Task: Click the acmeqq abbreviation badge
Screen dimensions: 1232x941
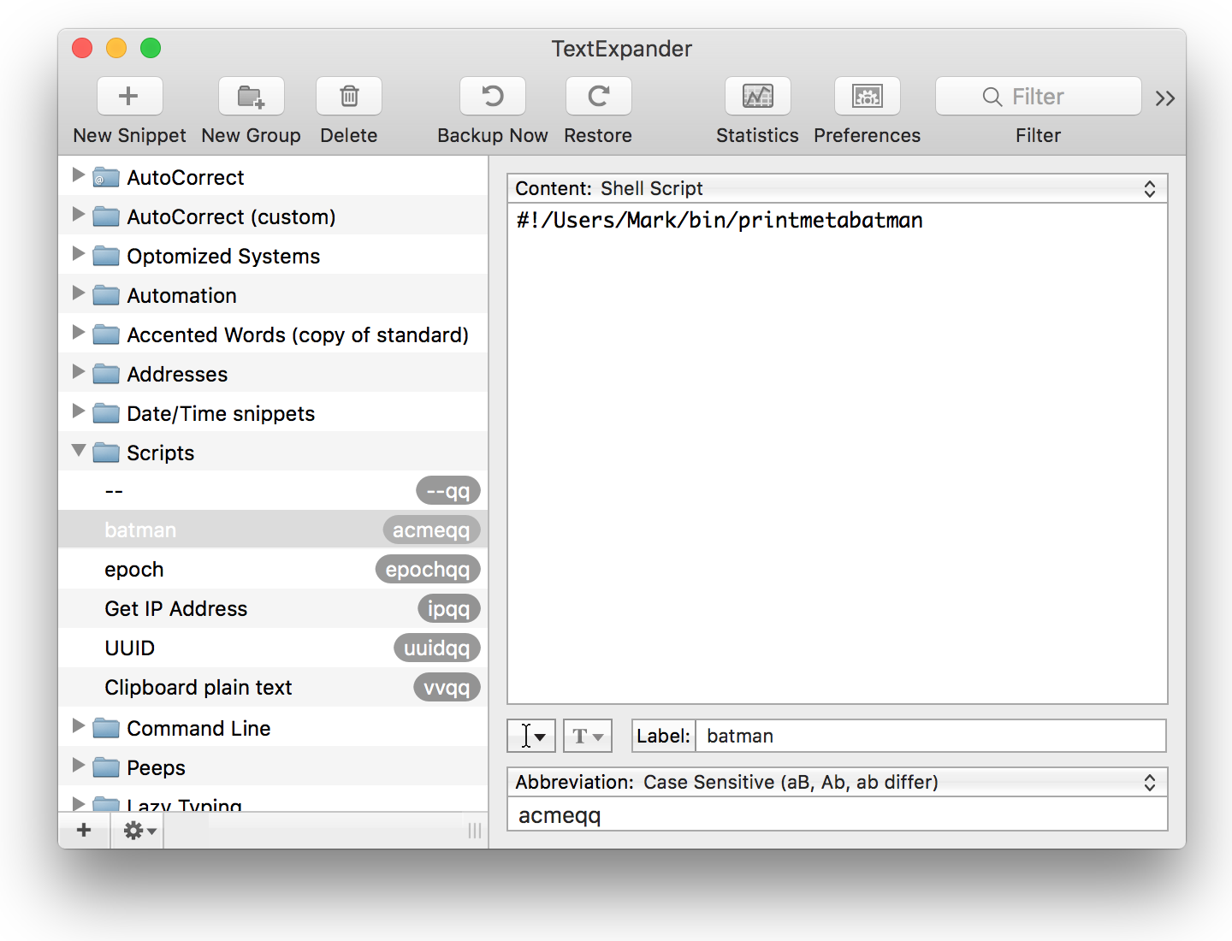Action: (x=431, y=530)
